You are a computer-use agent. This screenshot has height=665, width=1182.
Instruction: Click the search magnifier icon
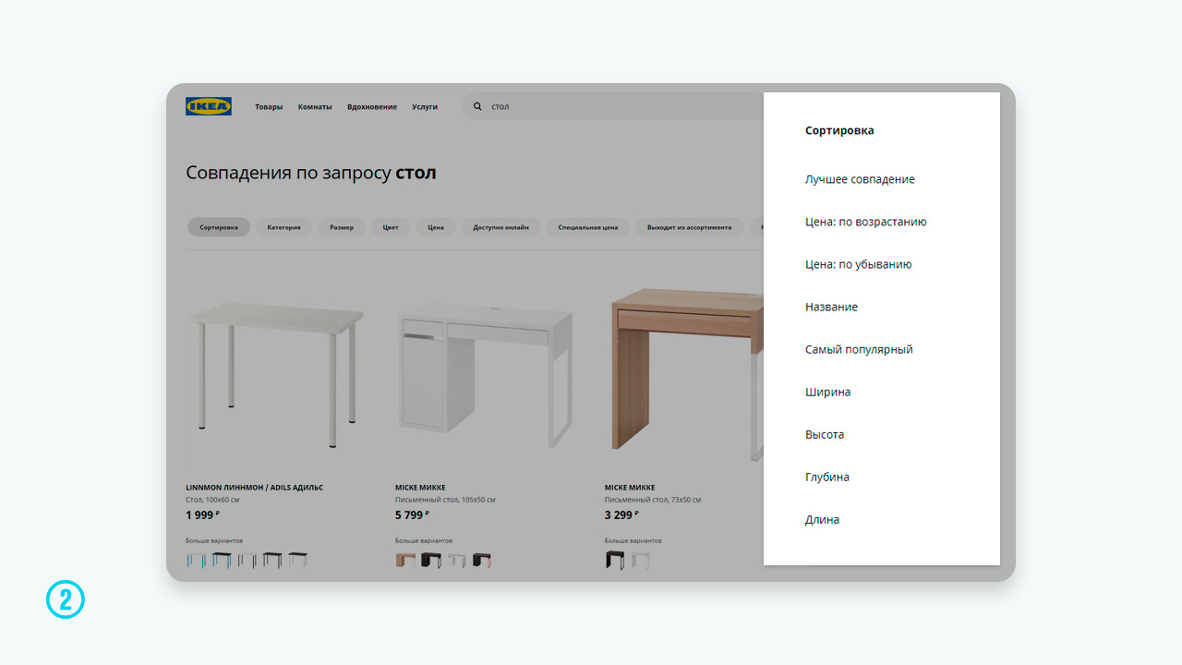point(477,106)
